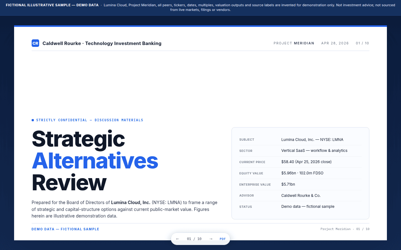Click Review headline word
This screenshot has width=401, height=250.
tap(69, 182)
